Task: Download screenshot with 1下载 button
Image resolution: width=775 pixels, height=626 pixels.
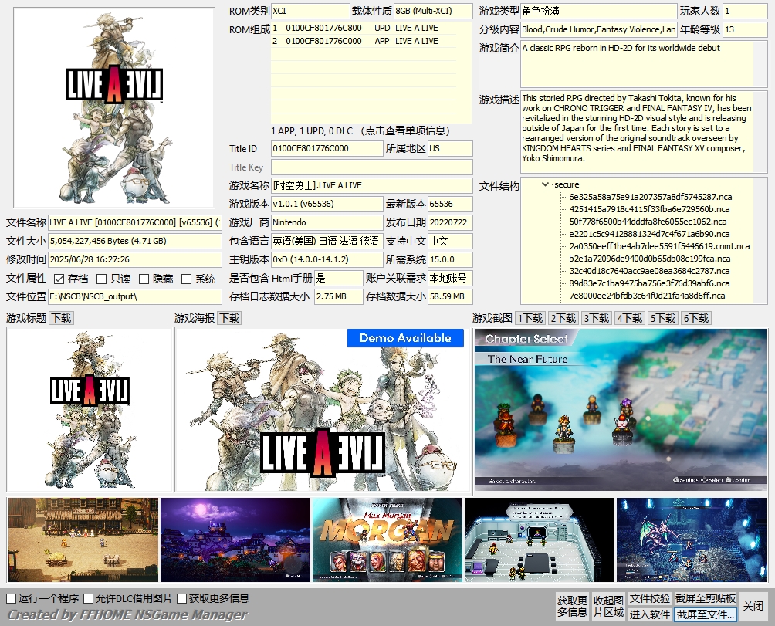Action: pyautogui.click(x=530, y=318)
